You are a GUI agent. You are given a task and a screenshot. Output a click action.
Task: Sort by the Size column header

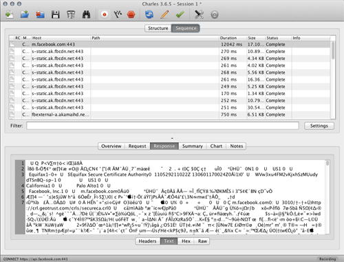pyautogui.click(x=256, y=38)
